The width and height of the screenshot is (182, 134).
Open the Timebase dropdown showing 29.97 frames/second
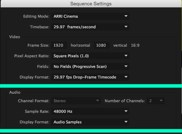click(90, 27)
